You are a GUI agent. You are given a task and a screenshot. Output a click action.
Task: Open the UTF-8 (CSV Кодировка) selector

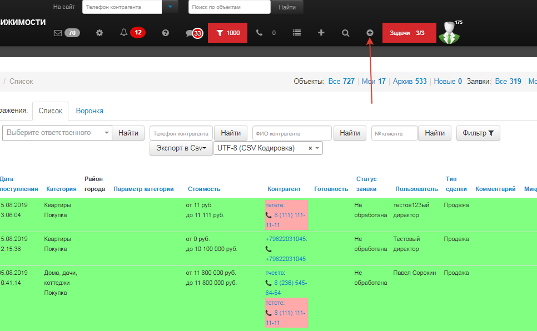(x=268, y=148)
